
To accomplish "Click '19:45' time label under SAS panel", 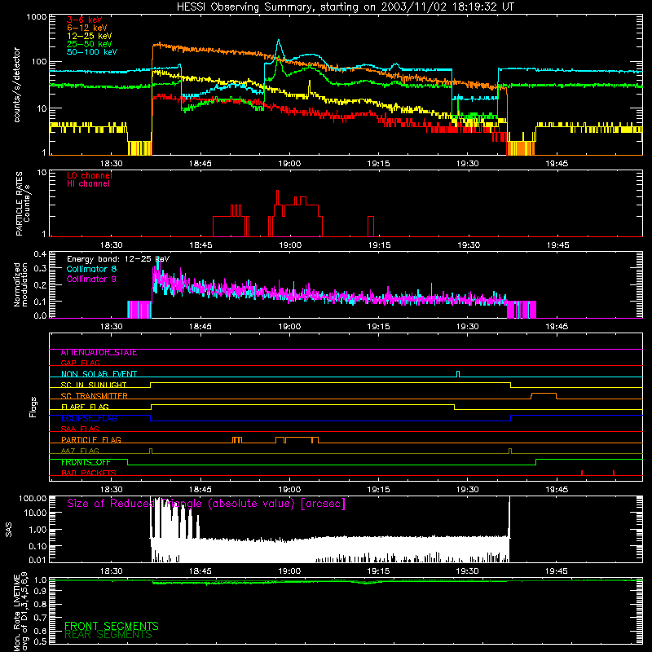I will [x=557, y=571].
